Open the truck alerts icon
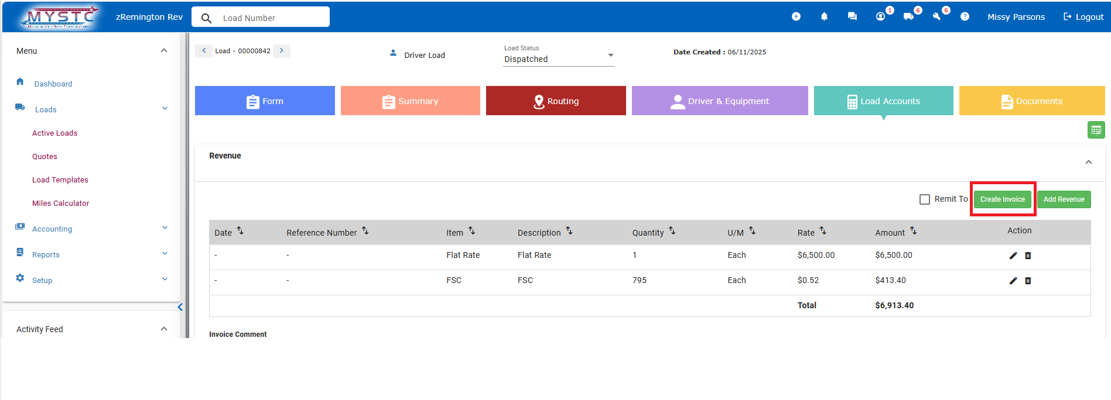 (x=908, y=17)
